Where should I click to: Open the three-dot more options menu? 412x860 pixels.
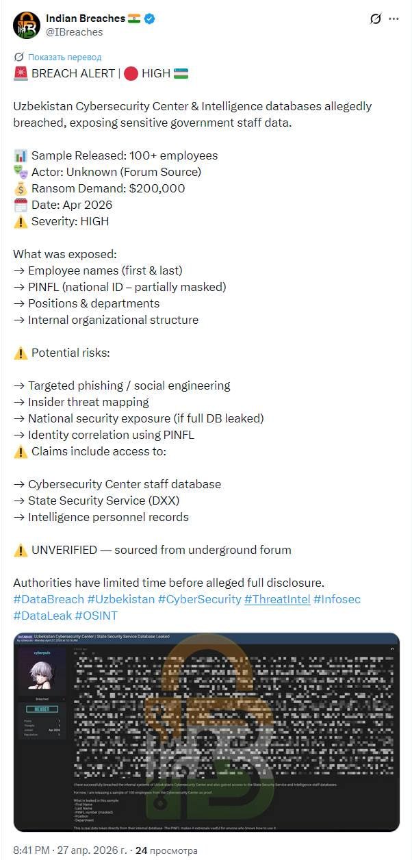[x=394, y=19]
